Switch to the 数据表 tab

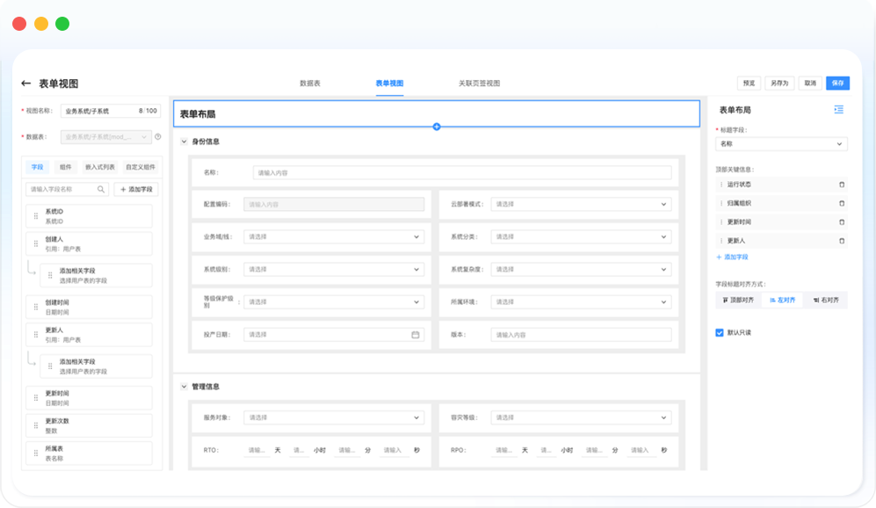[x=309, y=83]
